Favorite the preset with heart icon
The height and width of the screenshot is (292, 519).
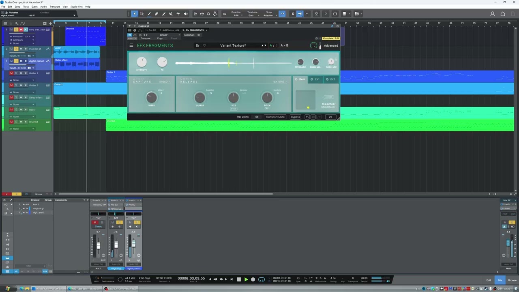tap(204, 45)
